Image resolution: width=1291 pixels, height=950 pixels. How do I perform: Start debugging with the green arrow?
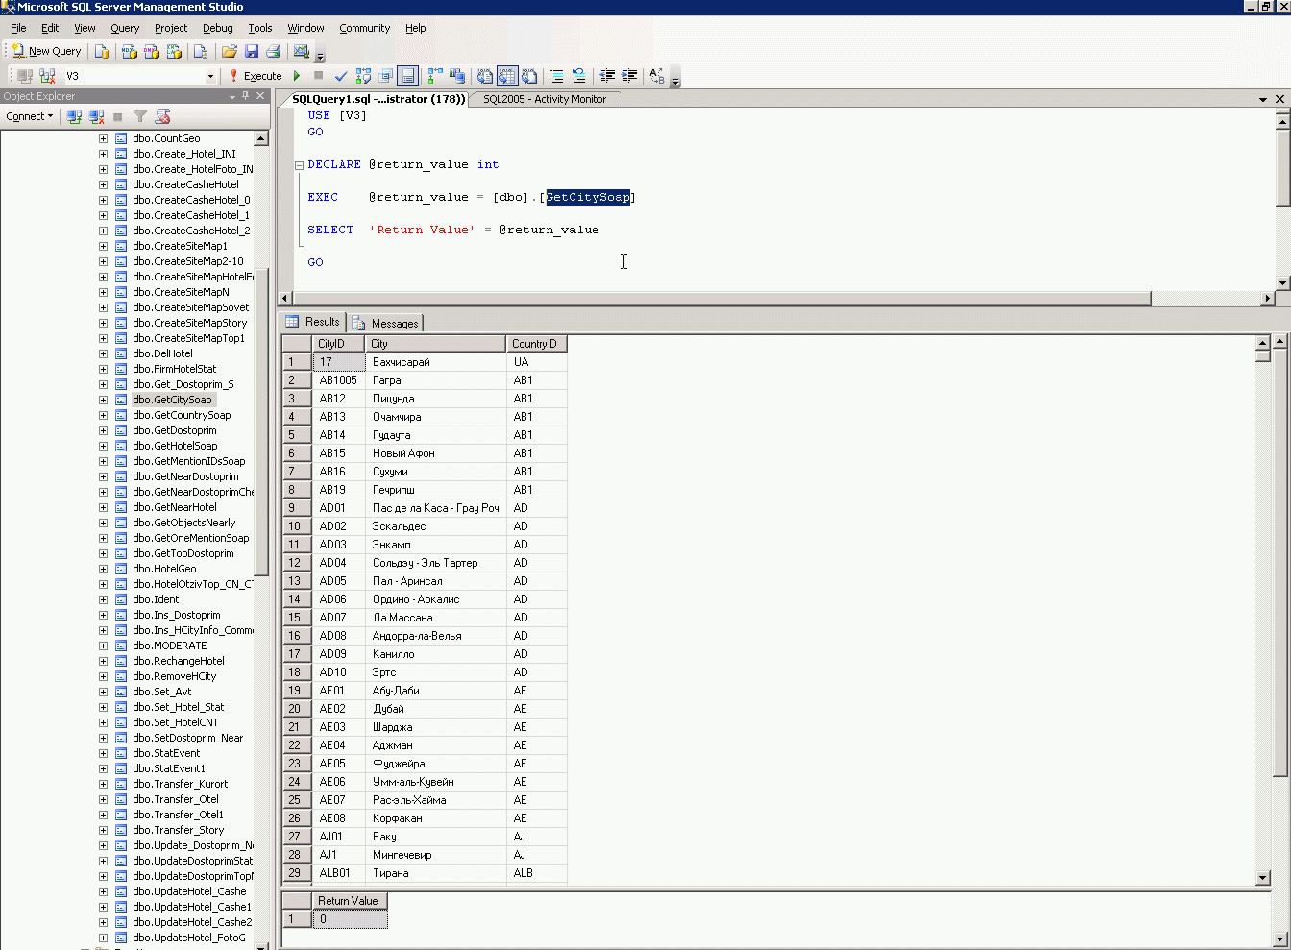[x=297, y=76]
